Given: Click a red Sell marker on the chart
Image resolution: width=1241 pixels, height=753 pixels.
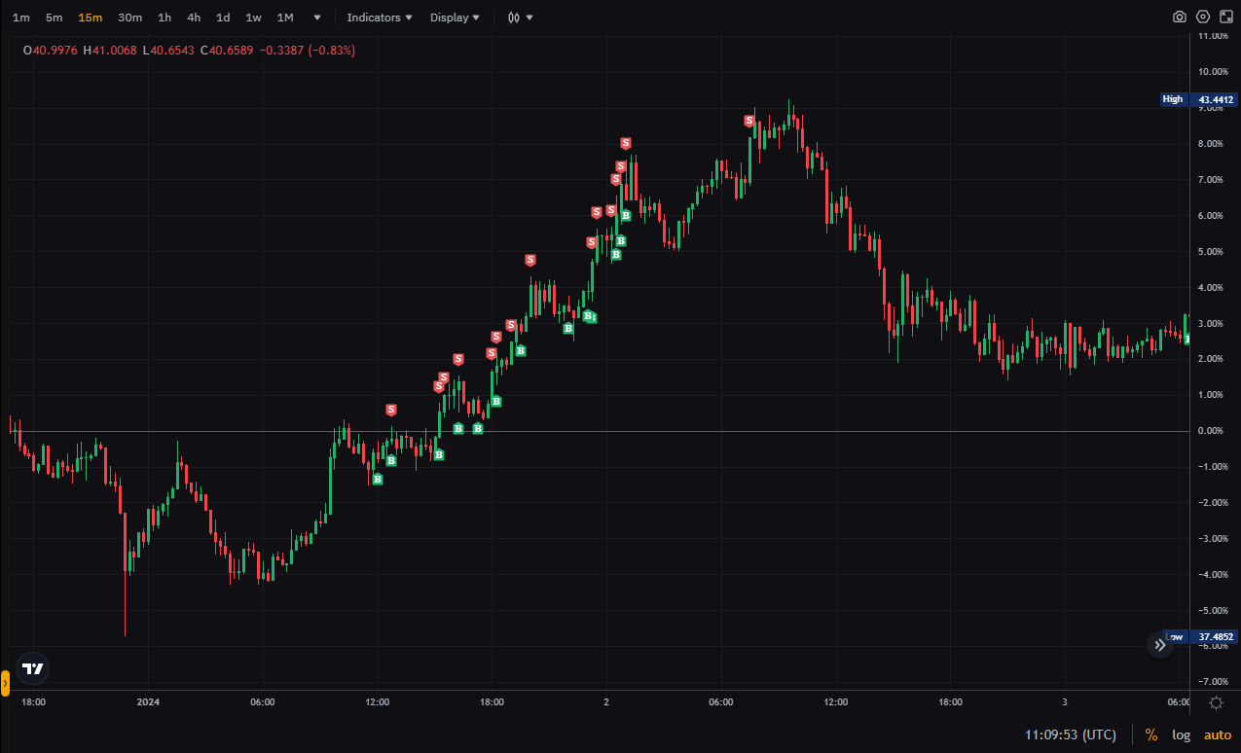Looking at the screenshot, I should (529, 260).
